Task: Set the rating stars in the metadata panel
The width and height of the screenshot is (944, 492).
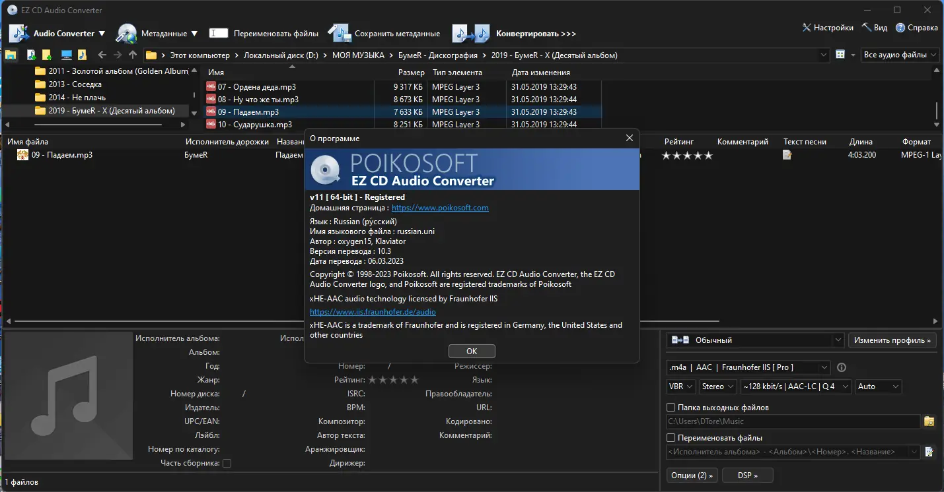Action: (x=393, y=380)
